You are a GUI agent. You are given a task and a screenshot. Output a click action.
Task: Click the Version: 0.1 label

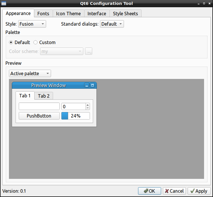(x=14, y=191)
